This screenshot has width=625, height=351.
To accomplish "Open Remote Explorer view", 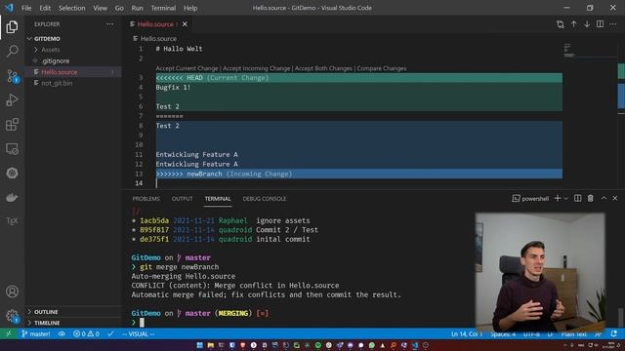I will pos(12,149).
